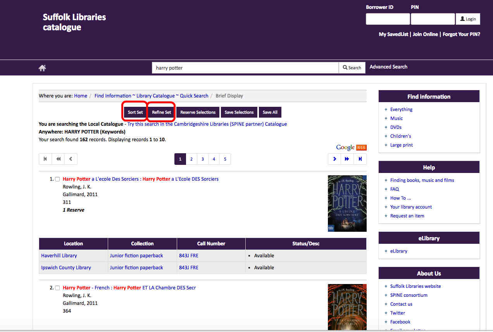Open Advanced Search
The height and width of the screenshot is (332, 493).
pos(388,67)
